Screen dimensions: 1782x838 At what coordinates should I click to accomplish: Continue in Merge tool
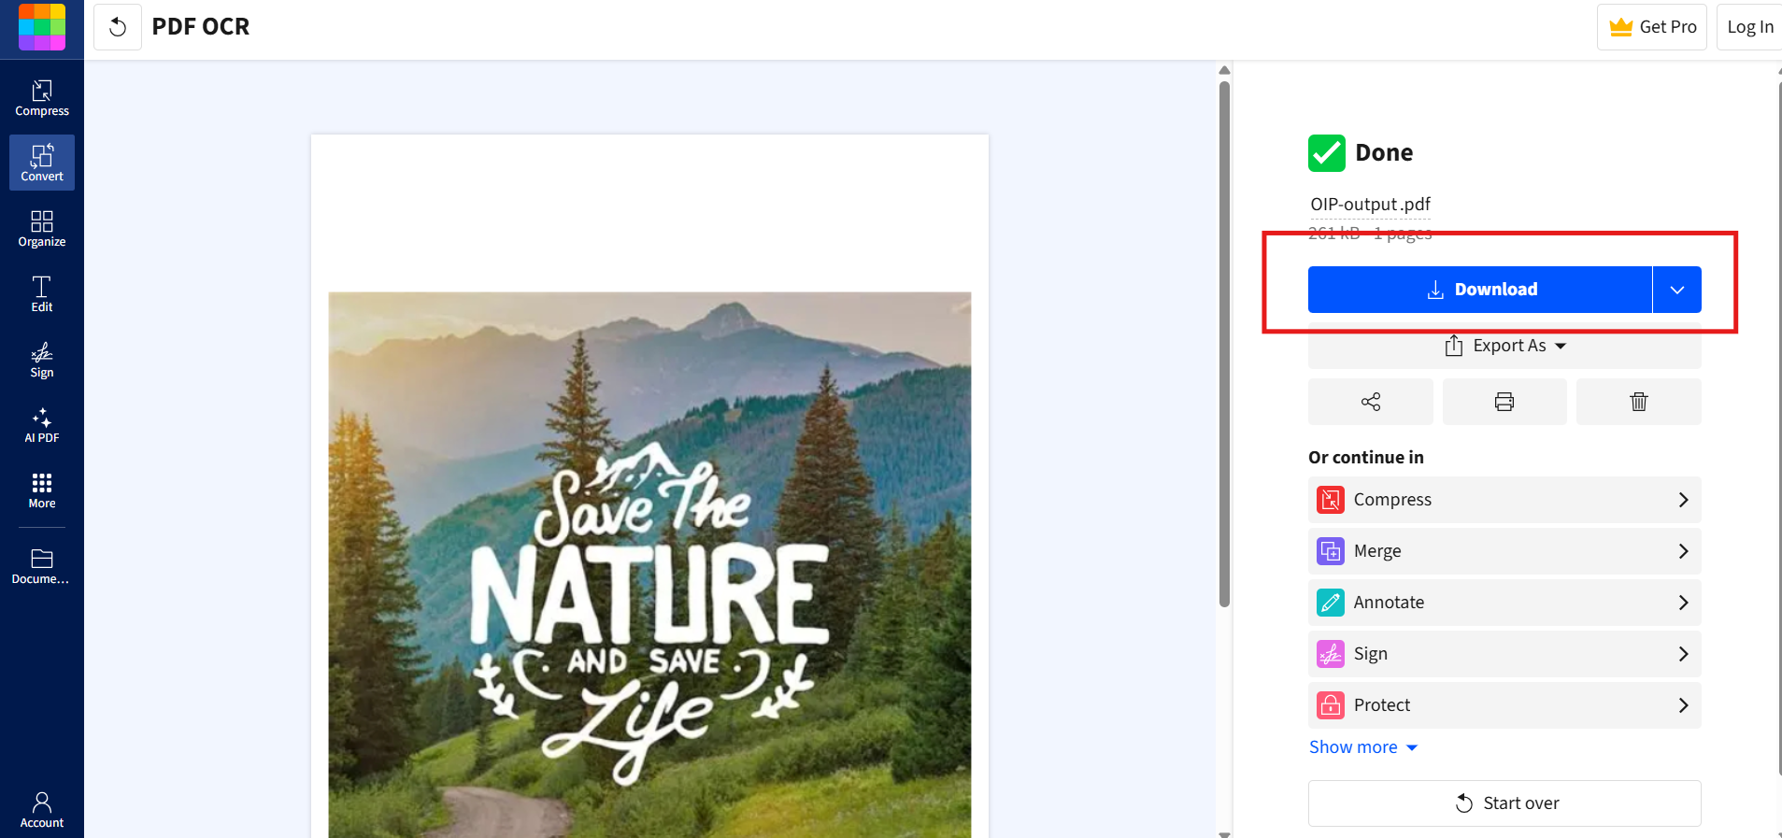tap(1504, 551)
